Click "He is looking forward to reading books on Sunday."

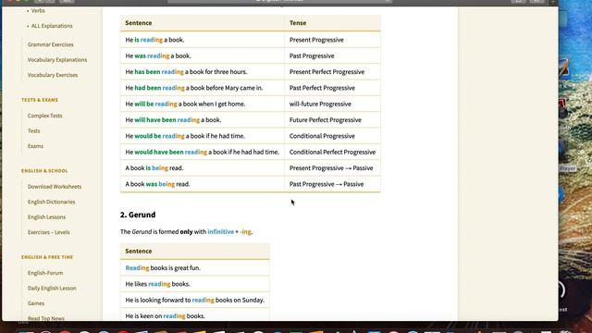195,300
